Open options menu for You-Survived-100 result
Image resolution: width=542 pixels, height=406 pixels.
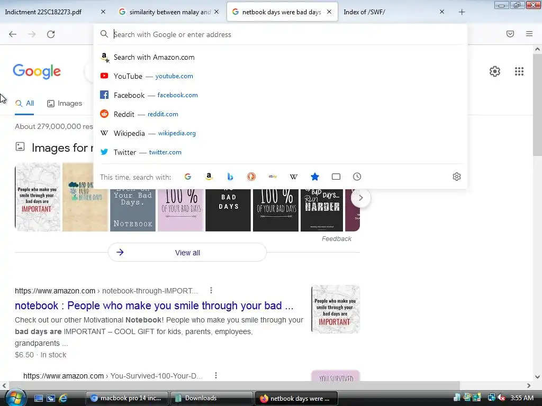(216, 376)
